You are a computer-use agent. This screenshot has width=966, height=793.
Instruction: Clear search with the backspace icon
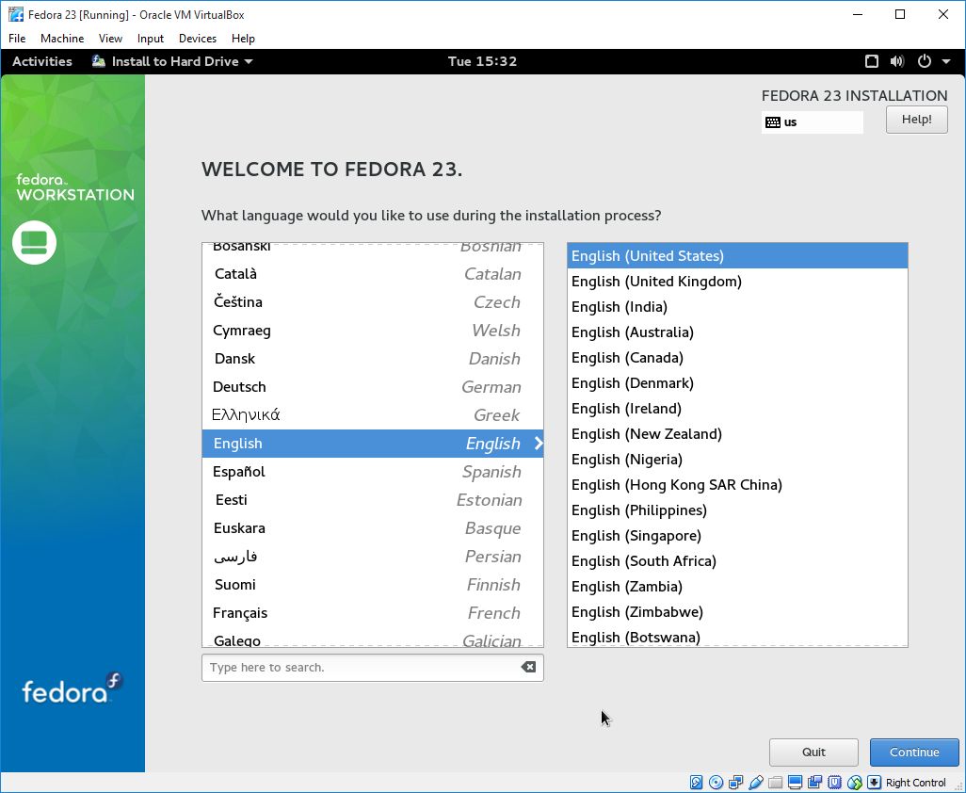pos(528,667)
